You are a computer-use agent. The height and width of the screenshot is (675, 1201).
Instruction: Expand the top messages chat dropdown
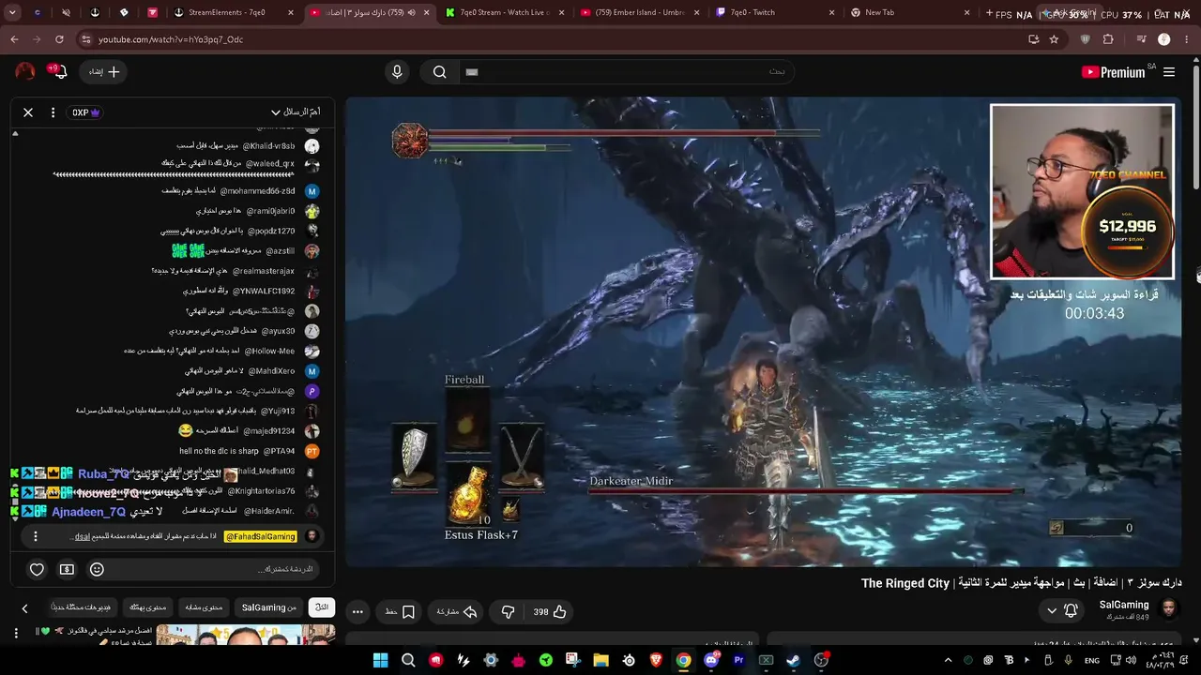coord(296,112)
